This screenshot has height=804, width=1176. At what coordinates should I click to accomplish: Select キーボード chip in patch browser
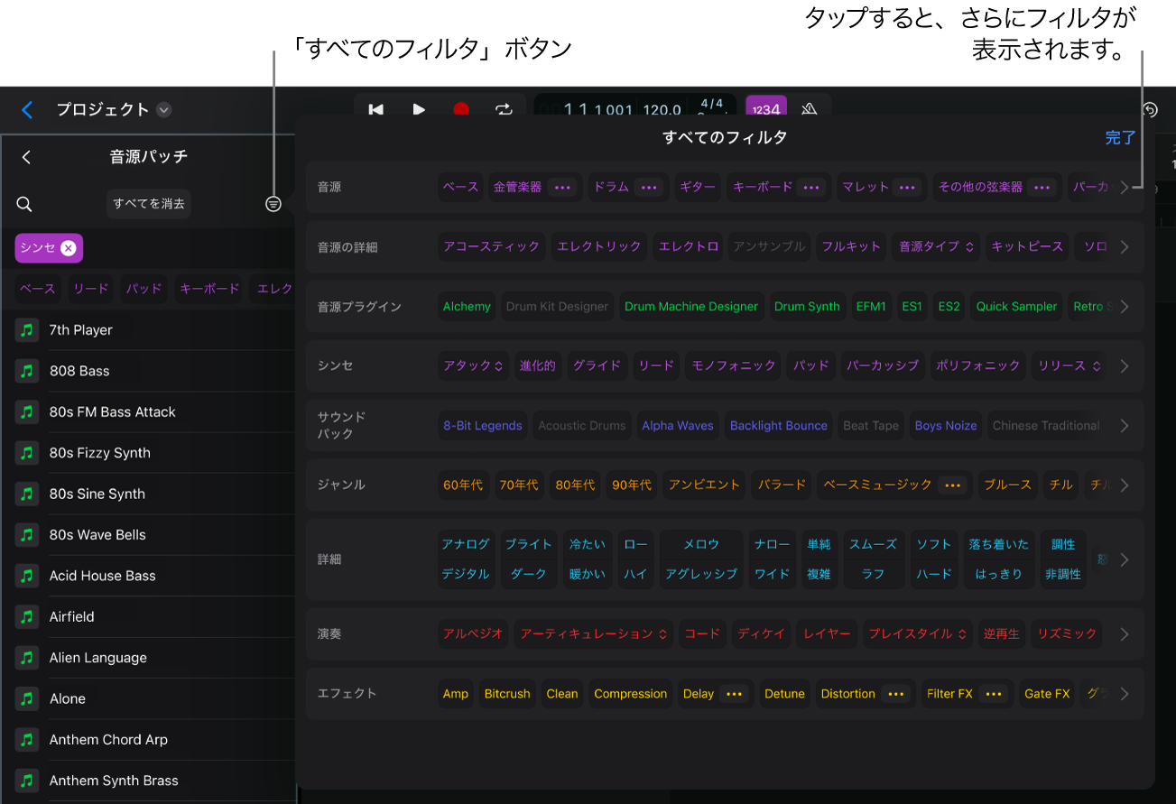click(210, 289)
